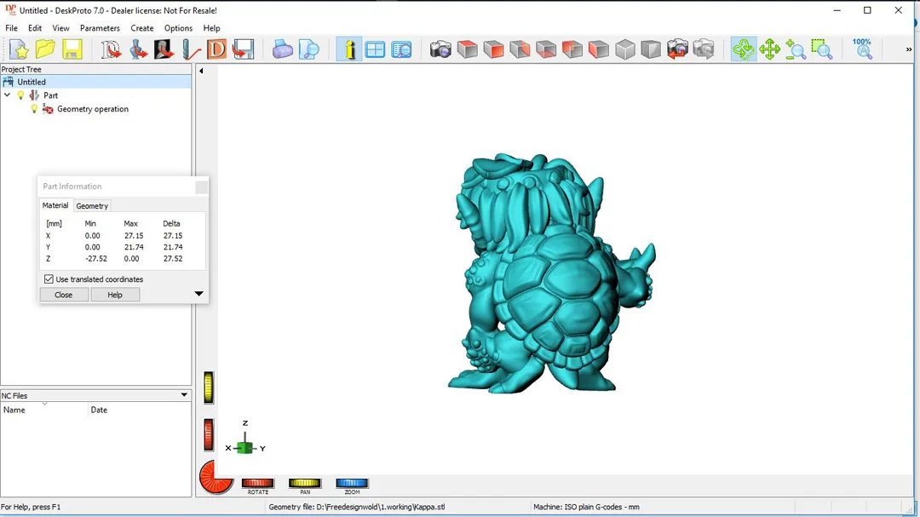
Task: Switch to the Material tab
Action: click(55, 205)
